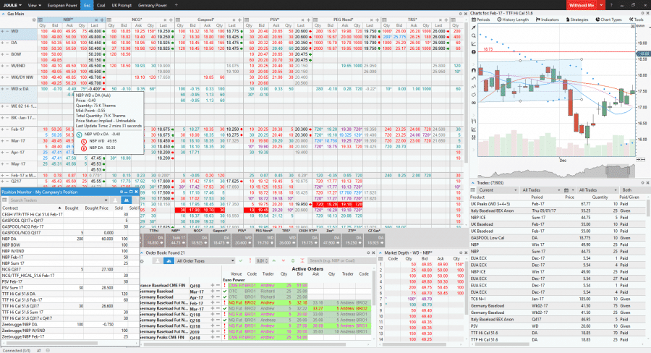Adjust 0.01 price increment stepper
The image size is (651, 353).
[x=262, y=261]
